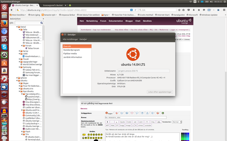Close the Bokmärken sidebar
227x141 pixels.
[43, 19]
